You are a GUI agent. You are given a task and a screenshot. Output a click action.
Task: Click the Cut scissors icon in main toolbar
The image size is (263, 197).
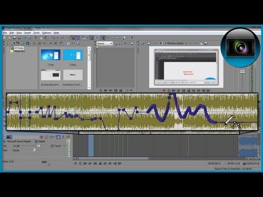(x=36, y=38)
